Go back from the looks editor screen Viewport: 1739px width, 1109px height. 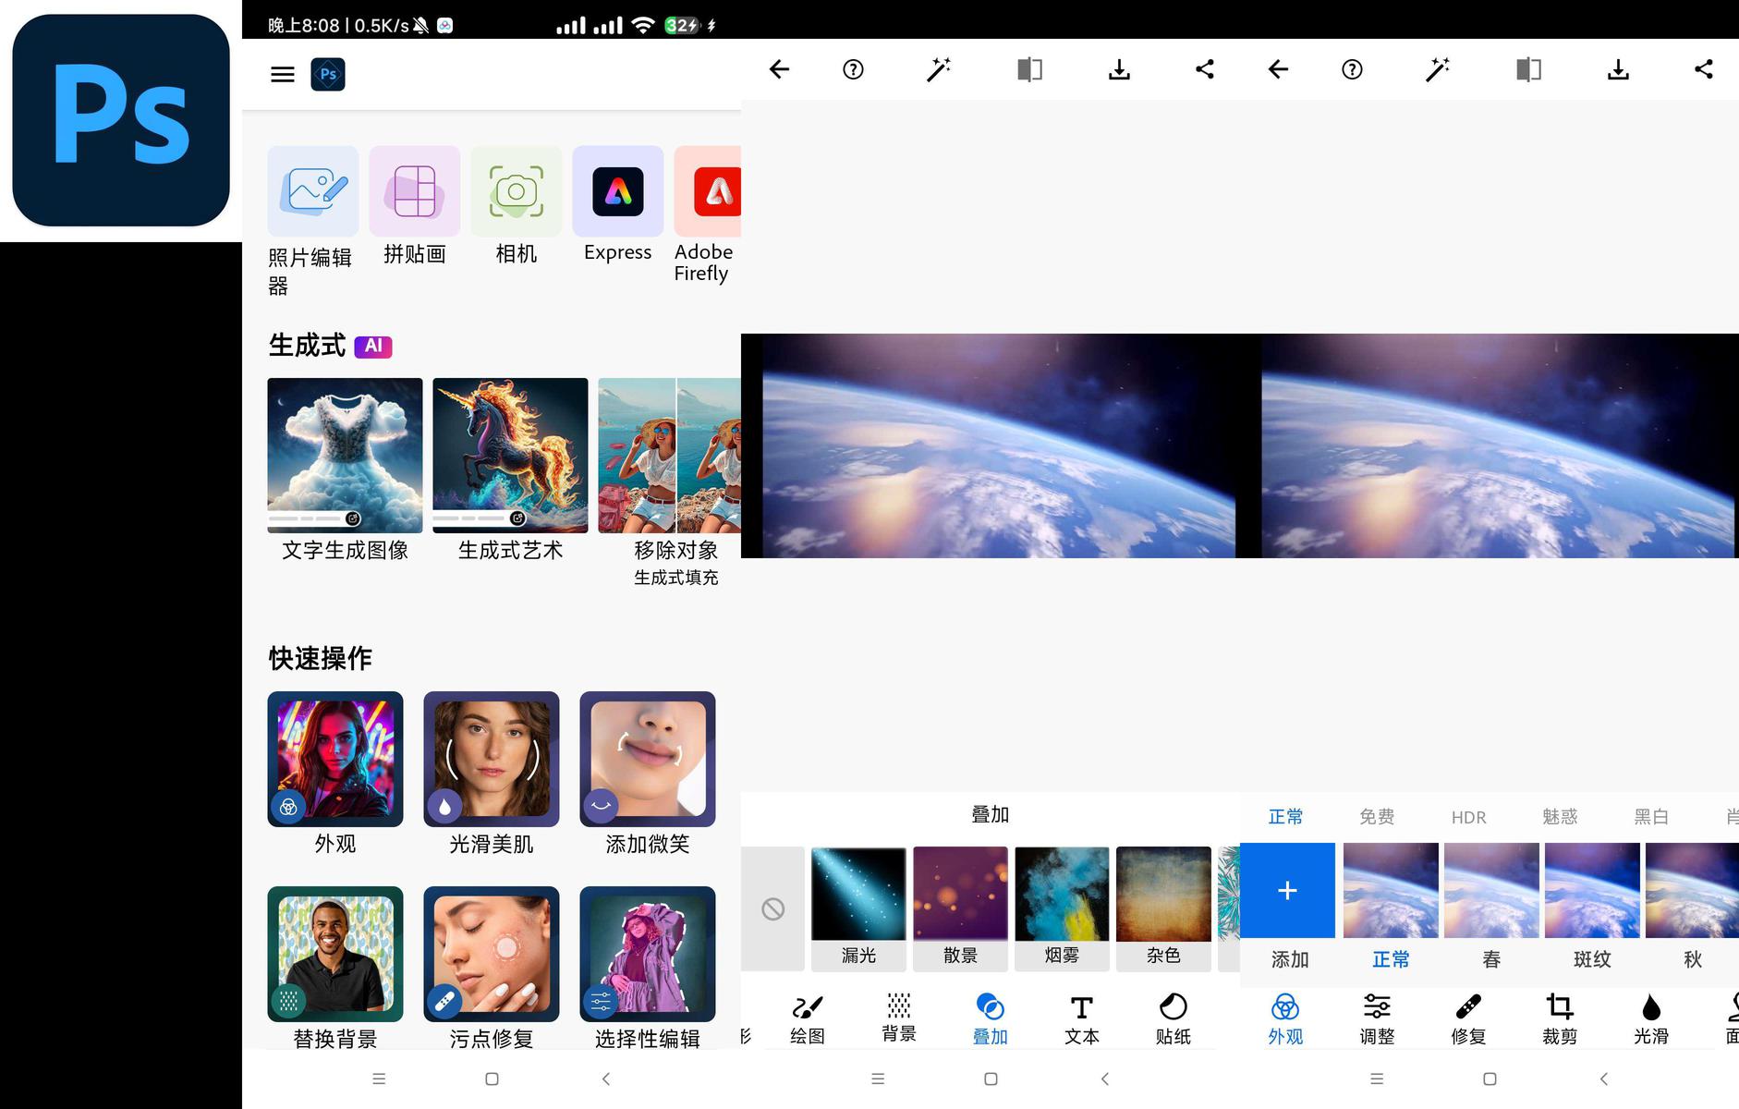click(x=1278, y=69)
